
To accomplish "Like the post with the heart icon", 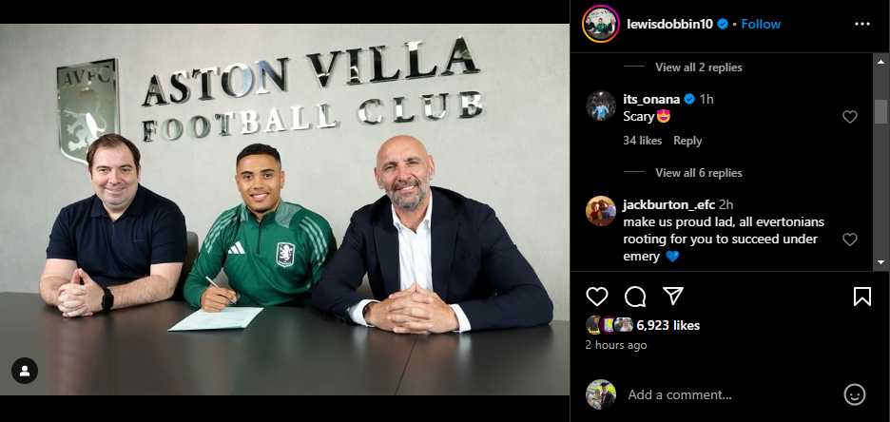I will pos(596,297).
